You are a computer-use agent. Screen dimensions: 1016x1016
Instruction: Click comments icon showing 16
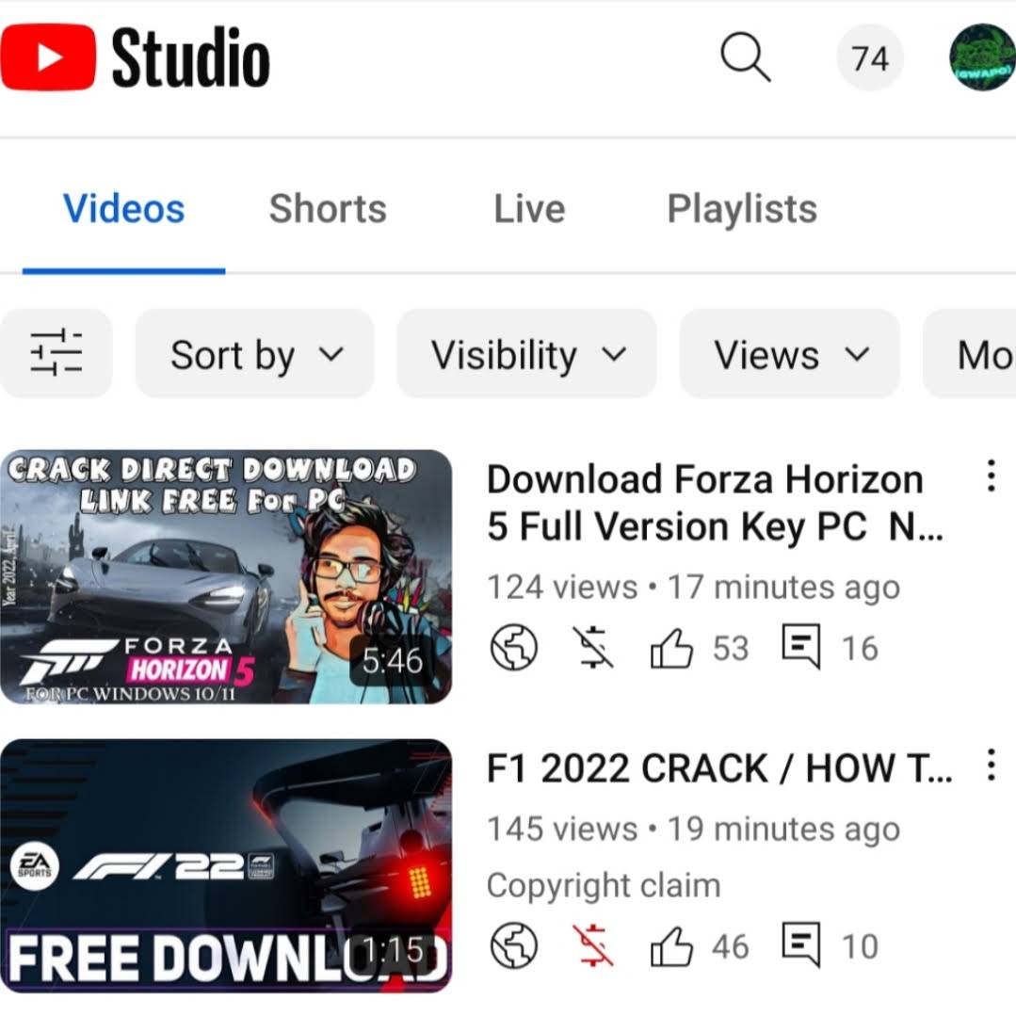click(801, 646)
